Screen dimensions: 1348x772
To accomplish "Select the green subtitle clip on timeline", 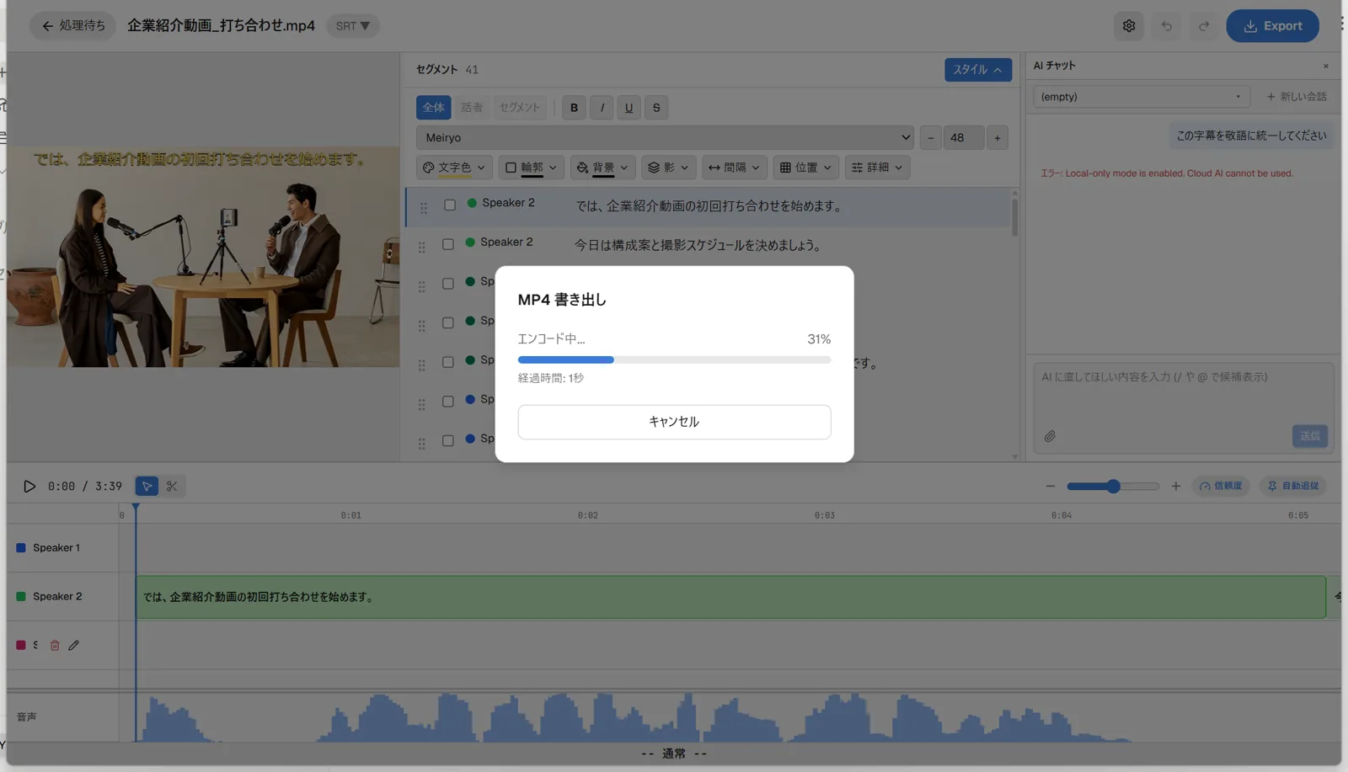I will click(x=730, y=597).
